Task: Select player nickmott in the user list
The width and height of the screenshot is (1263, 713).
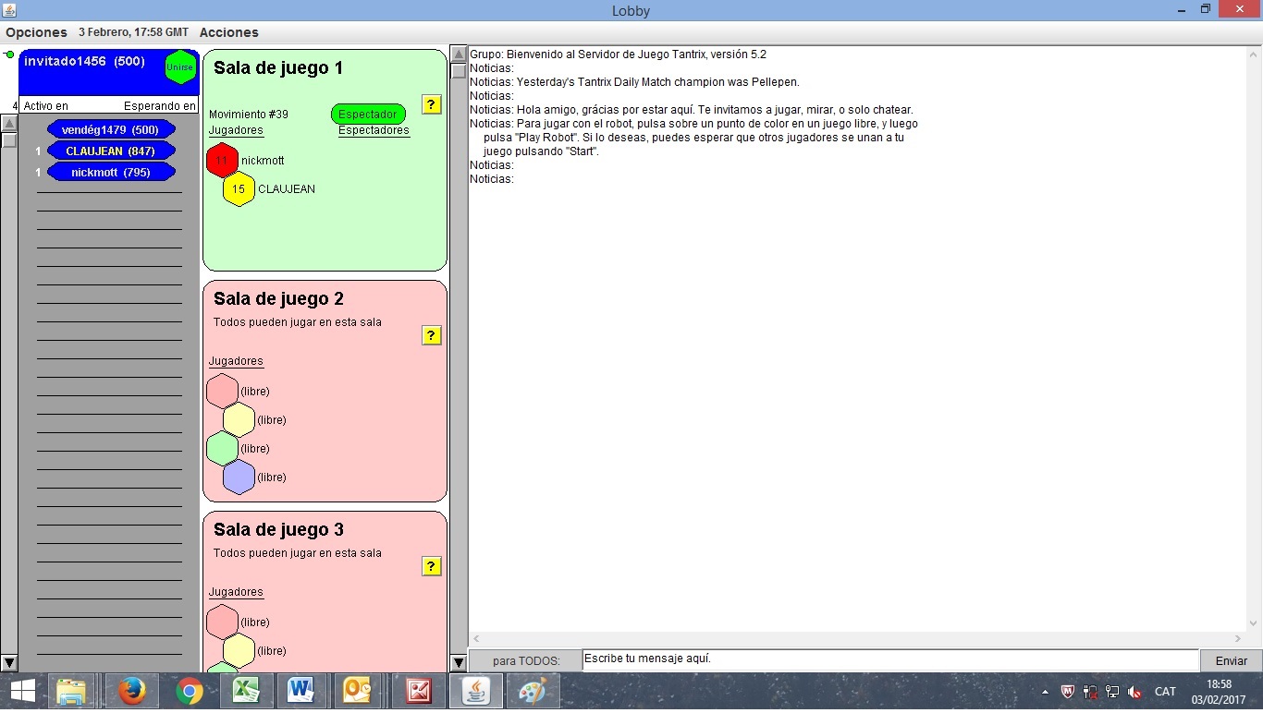Action: point(111,173)
